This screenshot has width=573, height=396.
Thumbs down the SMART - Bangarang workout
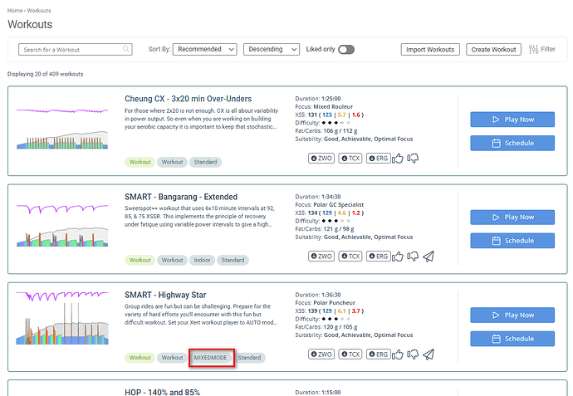[413, 256]
